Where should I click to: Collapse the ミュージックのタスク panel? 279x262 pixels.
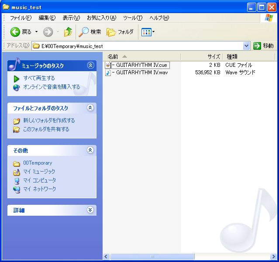point(90,65)
